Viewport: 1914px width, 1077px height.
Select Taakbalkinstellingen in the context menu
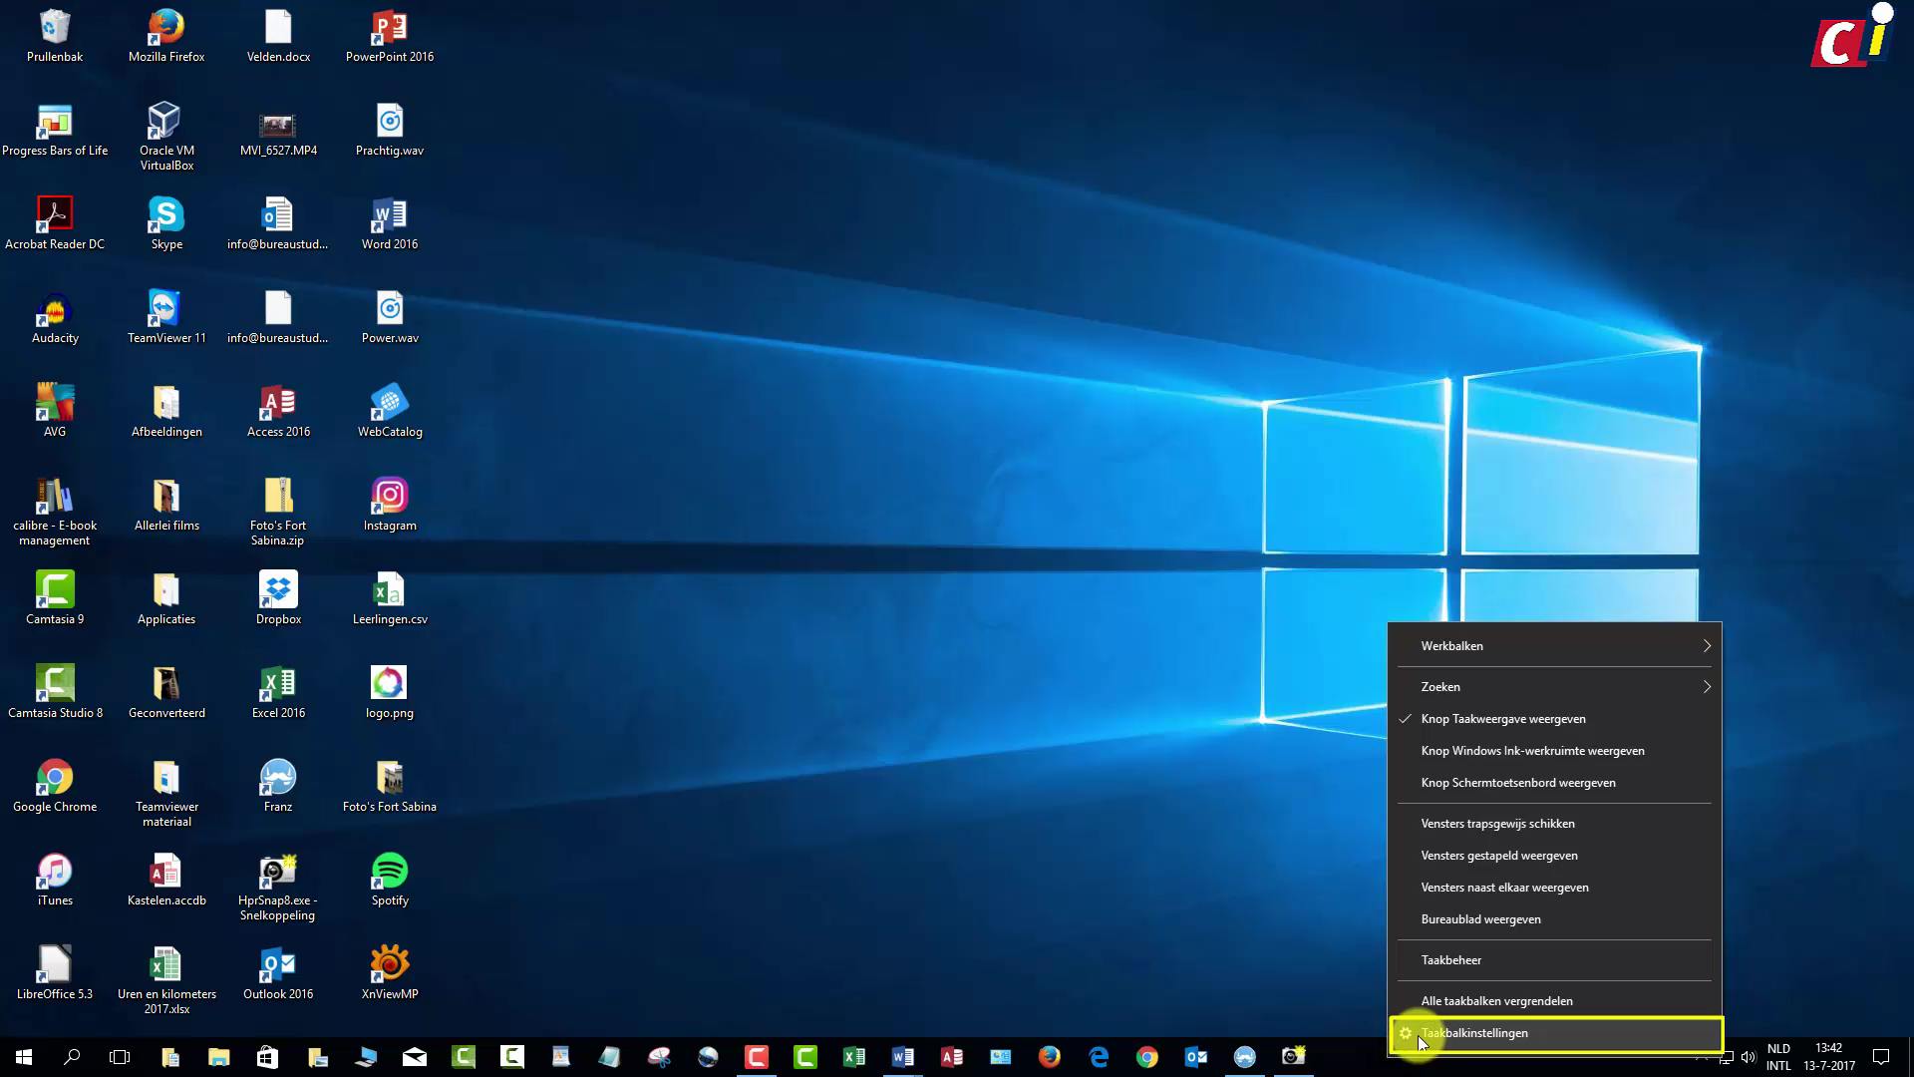click(x=1474, y=1032)
